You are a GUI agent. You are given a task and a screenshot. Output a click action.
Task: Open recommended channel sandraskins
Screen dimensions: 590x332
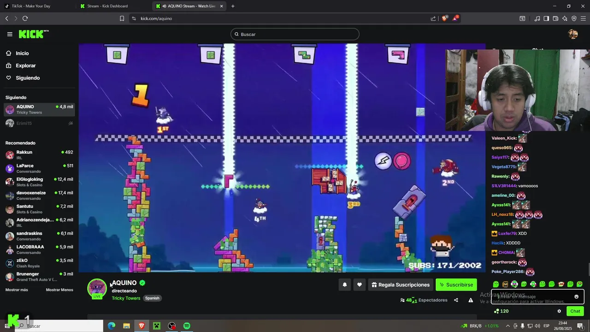point(39,236)
